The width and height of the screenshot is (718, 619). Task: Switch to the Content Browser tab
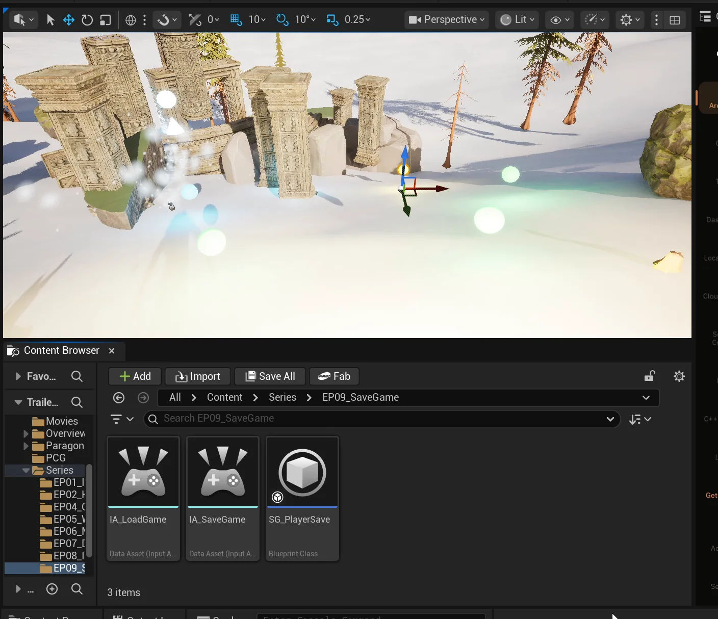tap(61, 351)
